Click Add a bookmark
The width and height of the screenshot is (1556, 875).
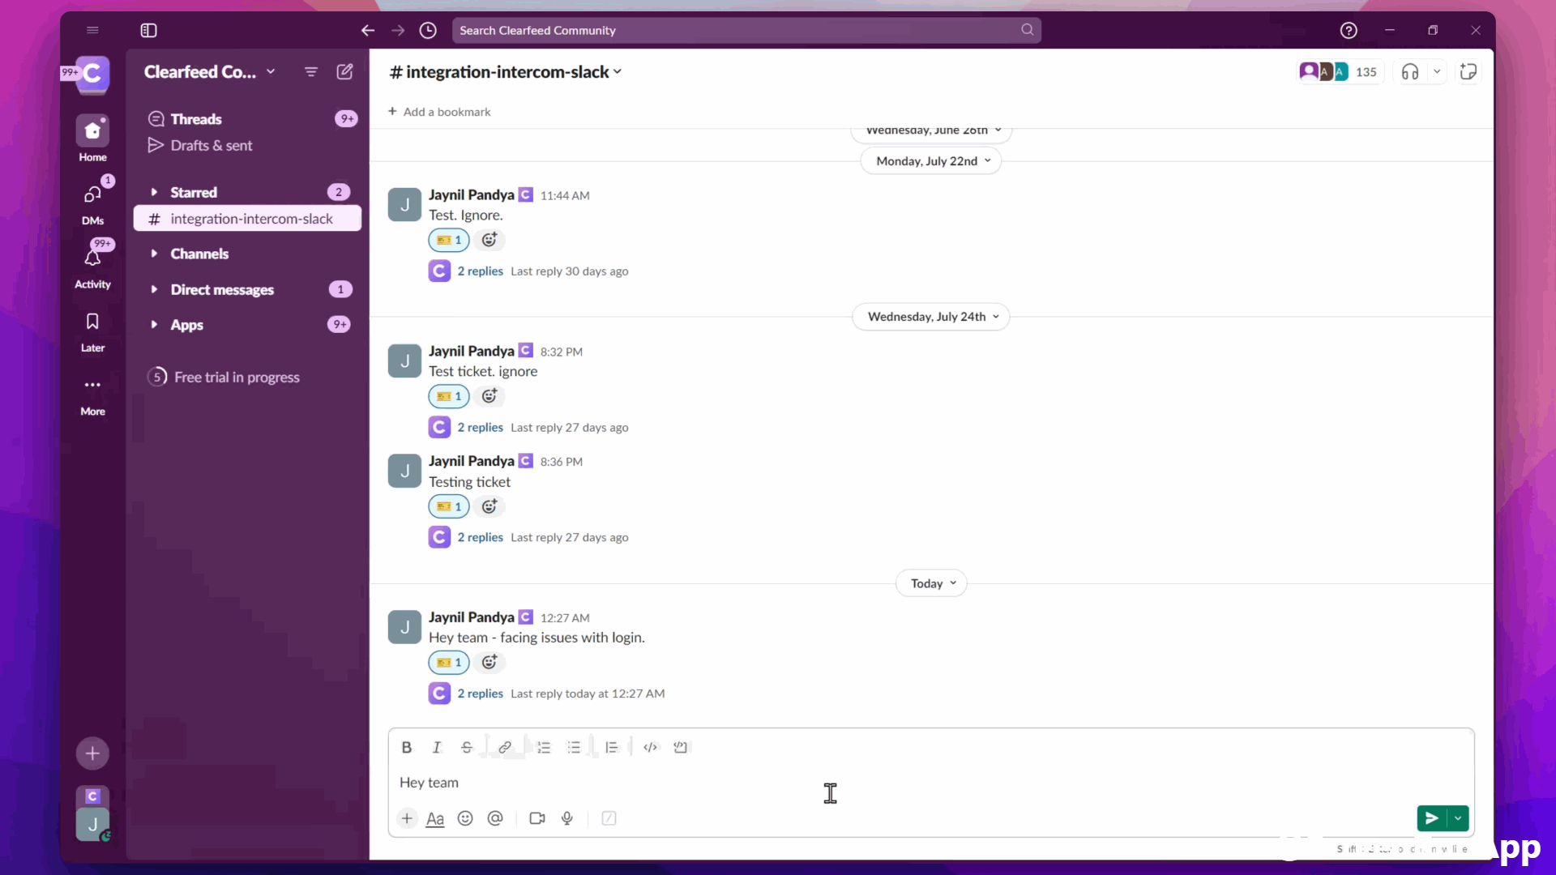point(439,112)
